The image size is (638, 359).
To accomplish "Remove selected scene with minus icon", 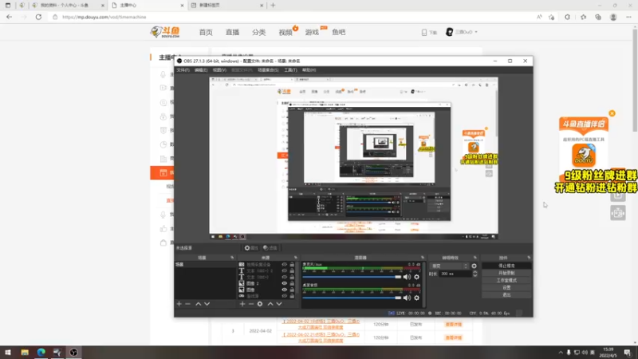I will click(x=187, y=304).
